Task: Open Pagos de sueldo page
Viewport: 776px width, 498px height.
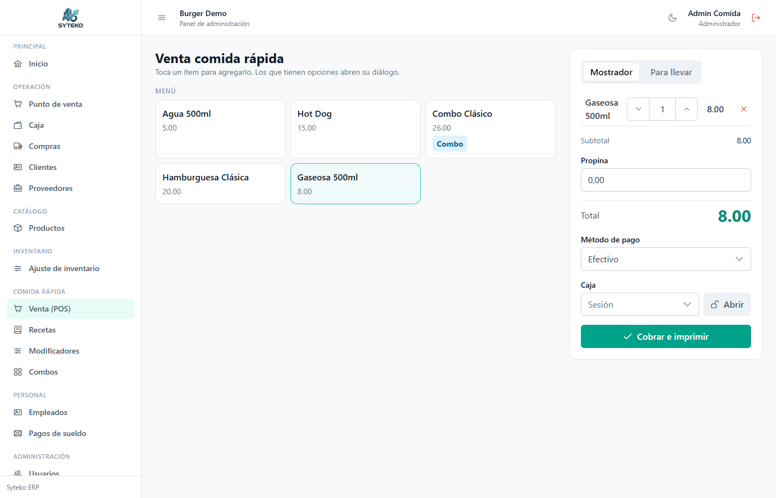Action: click(x=70, y=433)
